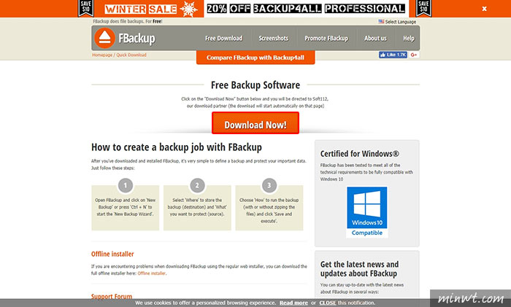Close the Winter Sale banner

click(484, 9)
